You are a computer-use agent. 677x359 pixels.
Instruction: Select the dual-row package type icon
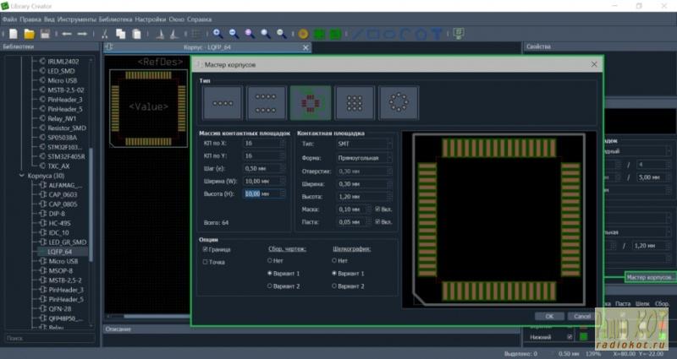point(266,103)
